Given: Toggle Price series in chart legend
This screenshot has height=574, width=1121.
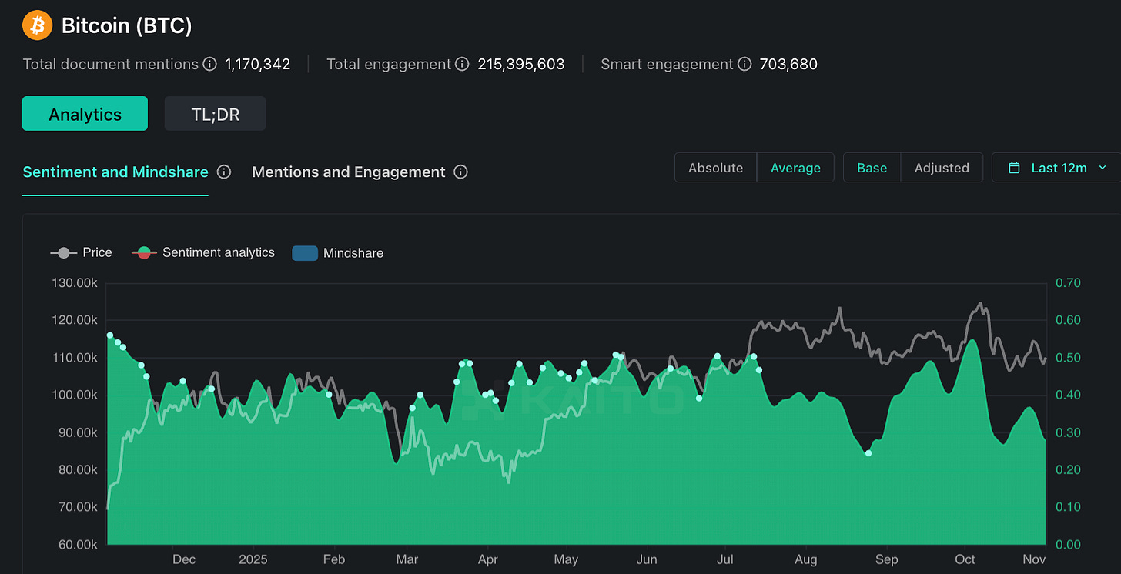Looking at the screenshot, I should [x=82, y=252].
